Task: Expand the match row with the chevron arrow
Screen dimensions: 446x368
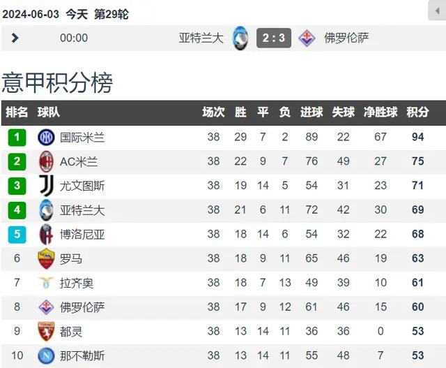Action: tap(15, 38)
